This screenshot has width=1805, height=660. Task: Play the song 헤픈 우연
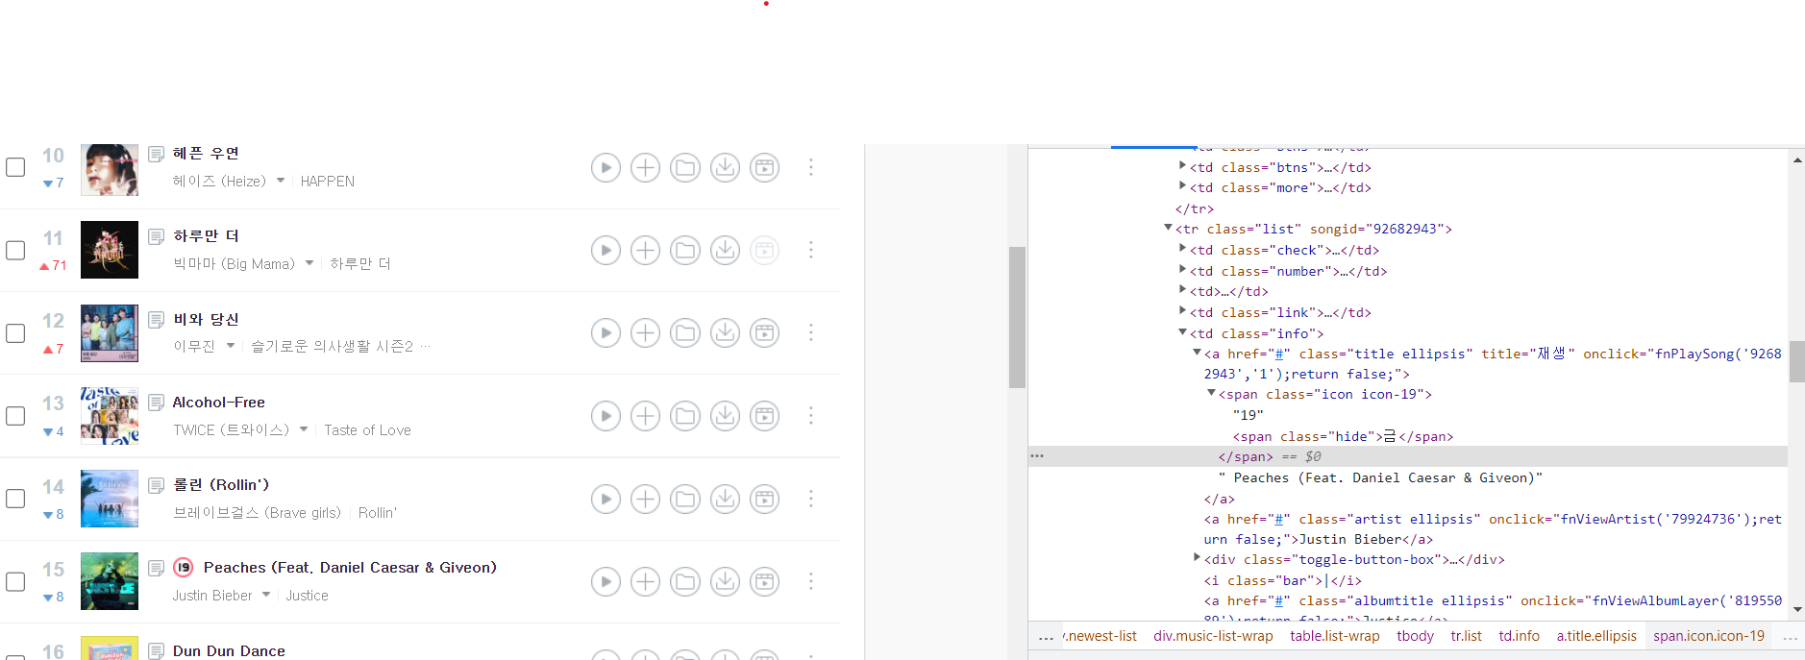point(606,168)
